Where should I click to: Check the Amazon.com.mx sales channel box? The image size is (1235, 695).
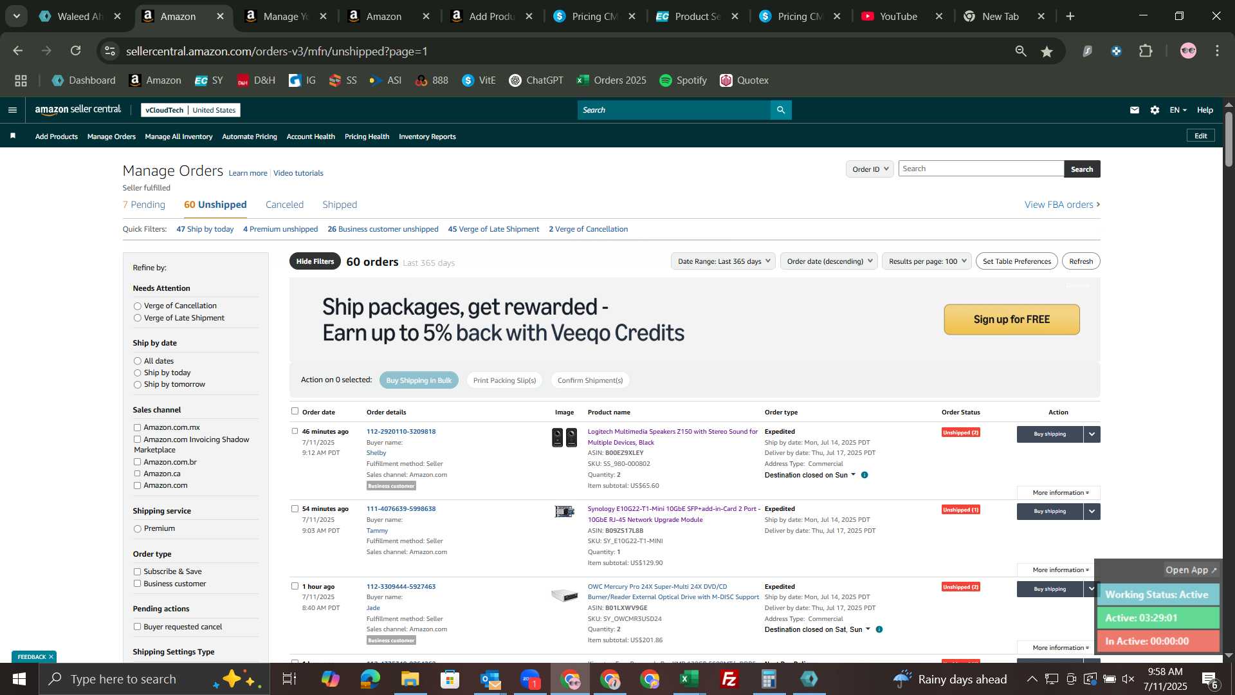coord(137,427)
